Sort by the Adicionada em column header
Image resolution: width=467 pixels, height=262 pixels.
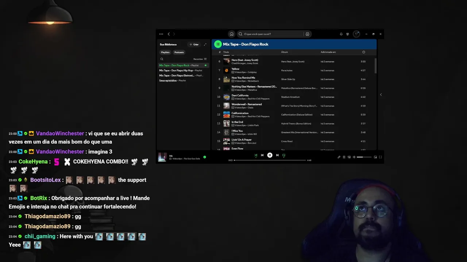328,52
